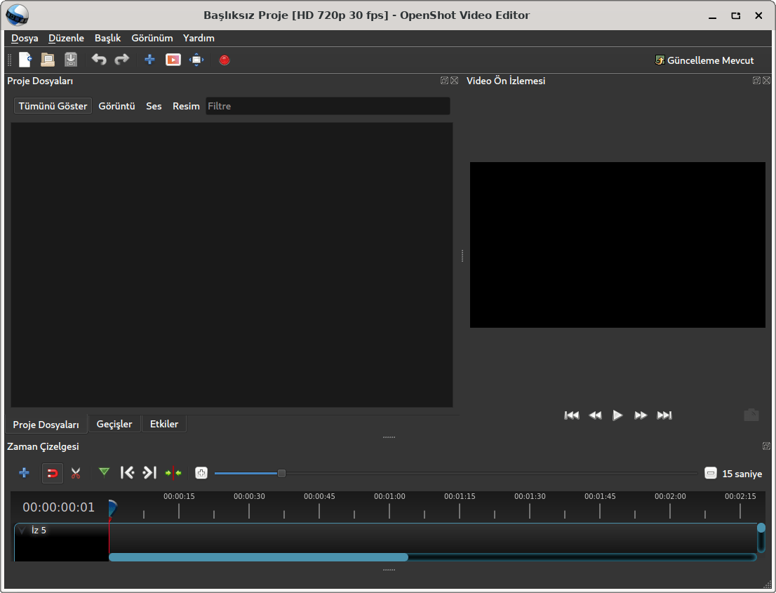The image size is (776, 593).
Task: Click the Filtre input field
Action: pyautogui.click(x=328, y=106)
